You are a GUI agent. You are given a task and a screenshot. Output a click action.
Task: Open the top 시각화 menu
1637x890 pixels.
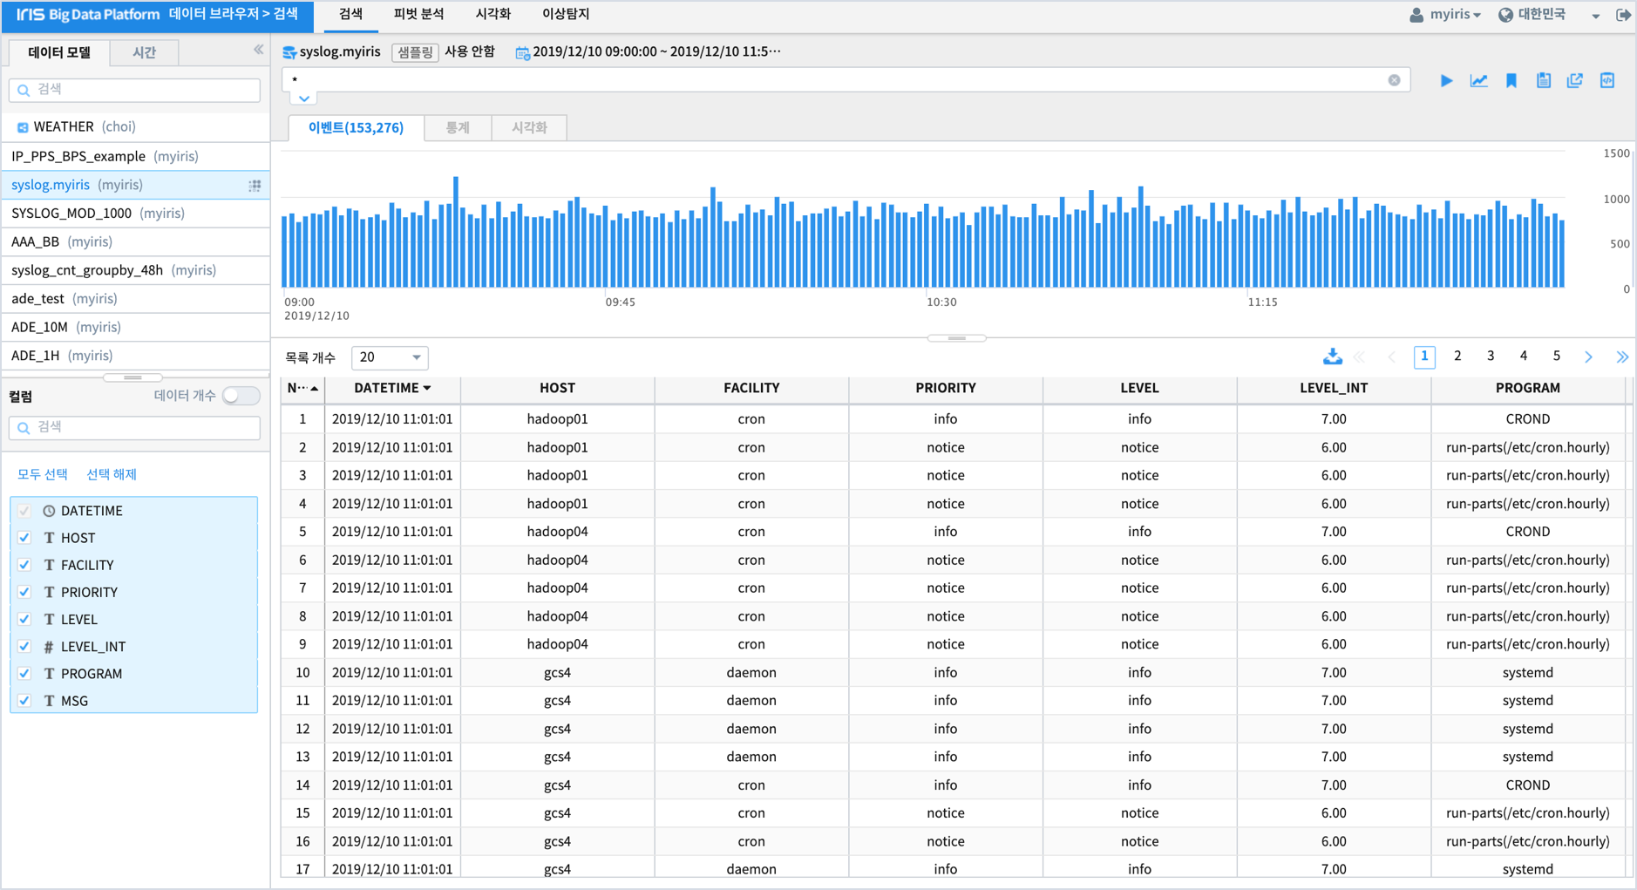493,15
